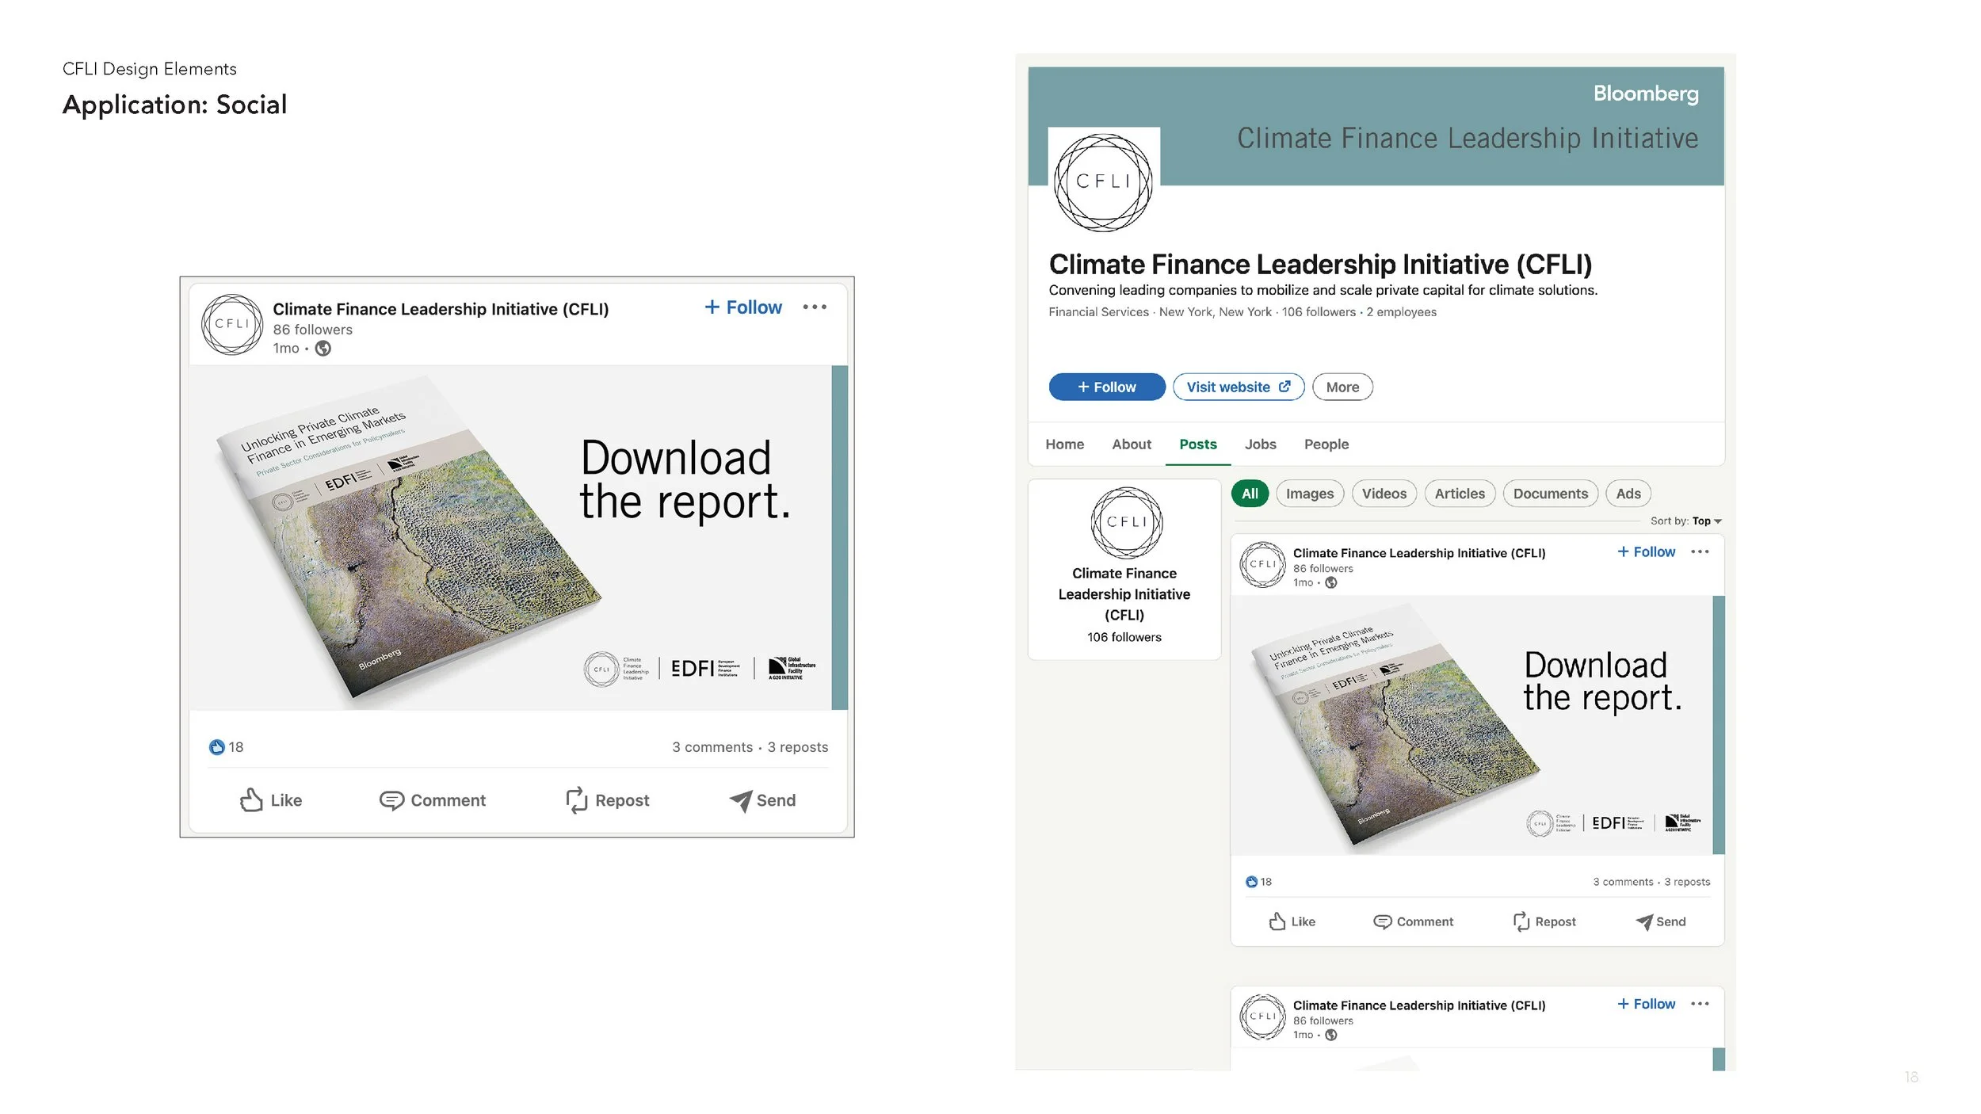Click "2 employees" in the company info line

(x=1401, y=312)
